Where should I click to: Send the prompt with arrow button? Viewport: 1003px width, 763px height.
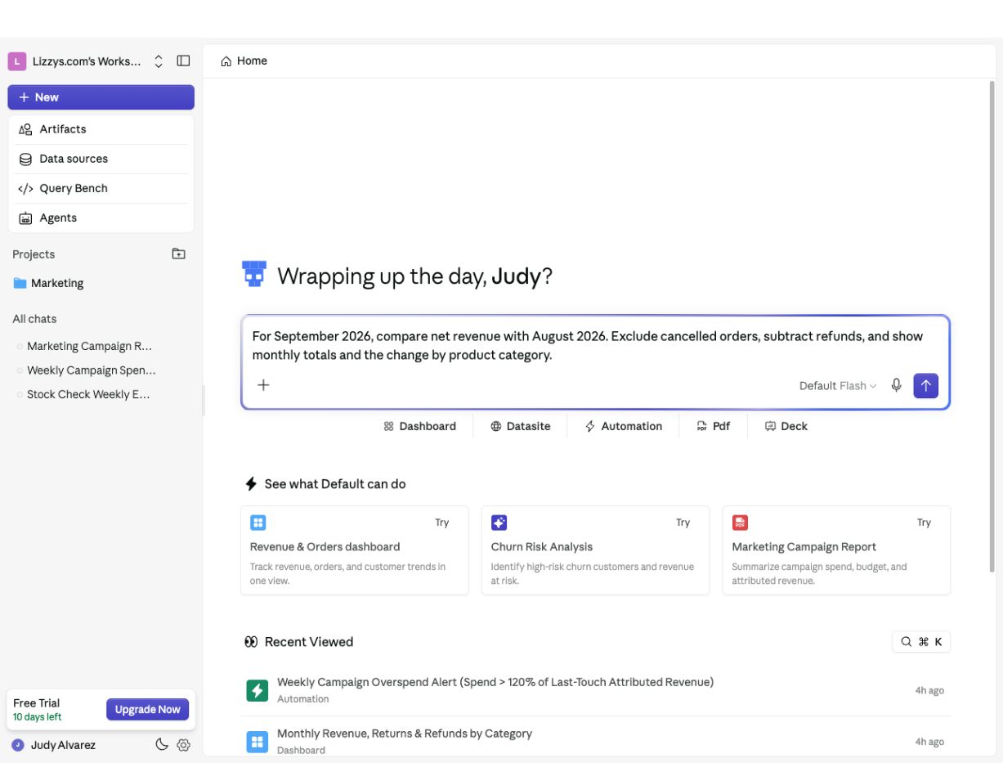point(925,385)
